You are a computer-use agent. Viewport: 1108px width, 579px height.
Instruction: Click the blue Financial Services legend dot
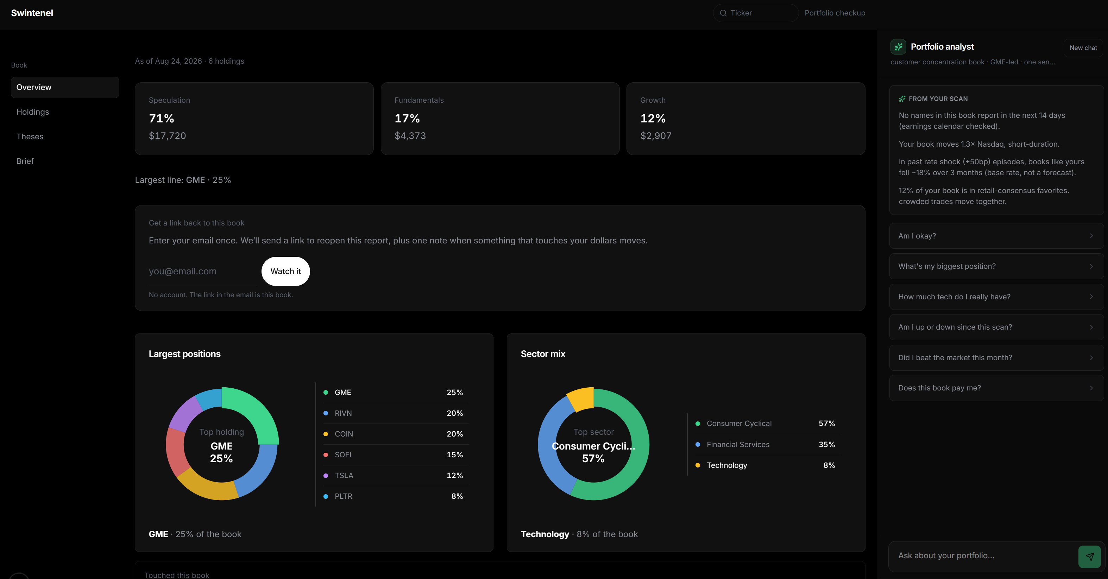pos(698,445)
